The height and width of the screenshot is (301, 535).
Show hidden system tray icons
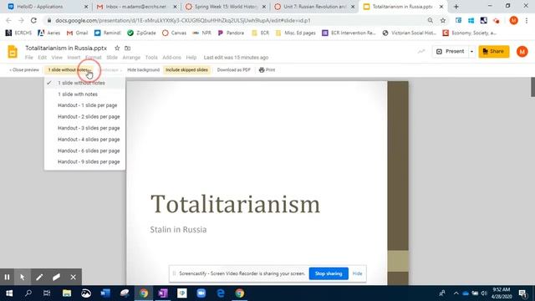pyautogui.click(x=456, y=293)
